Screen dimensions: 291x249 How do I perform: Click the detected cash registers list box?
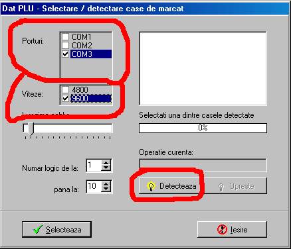(203, 68)
